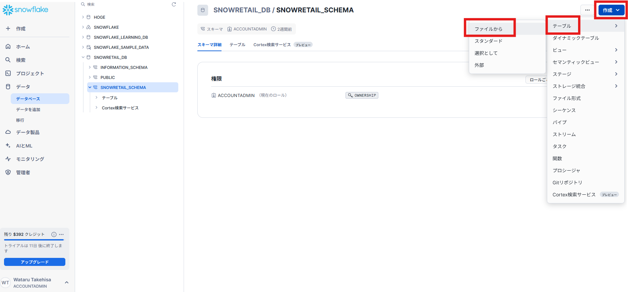This screenshot has height=292, width=628.
Task: Collapse the SNOWRETAIL_SCHEMA node
Action: 90,87
